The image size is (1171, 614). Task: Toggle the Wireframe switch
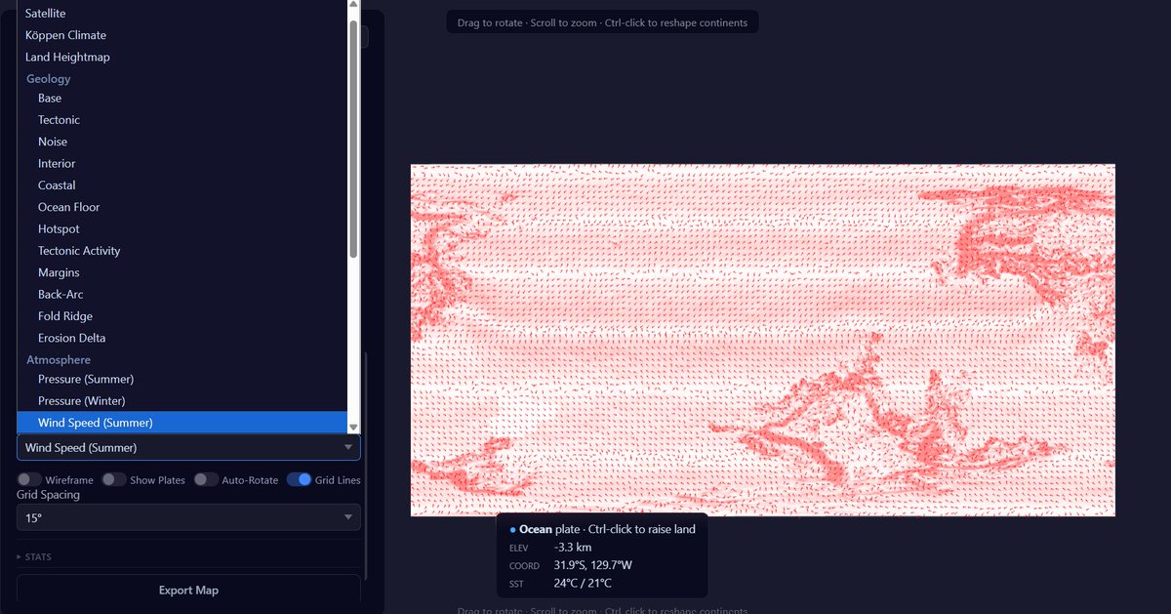[29, 479]
